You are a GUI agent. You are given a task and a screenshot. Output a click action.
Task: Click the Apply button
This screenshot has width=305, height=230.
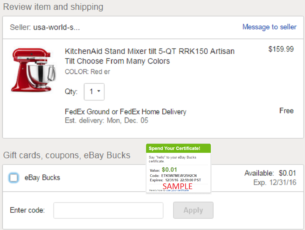[x=193, y=210]
